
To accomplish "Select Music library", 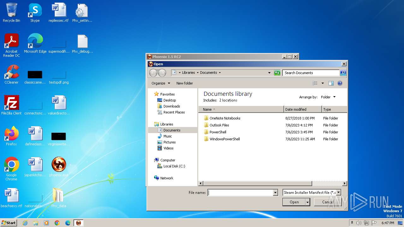I will tap(168, 136).
